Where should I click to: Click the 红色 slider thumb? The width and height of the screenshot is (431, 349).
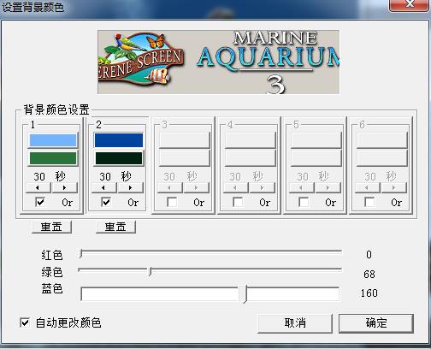(81, 253)
